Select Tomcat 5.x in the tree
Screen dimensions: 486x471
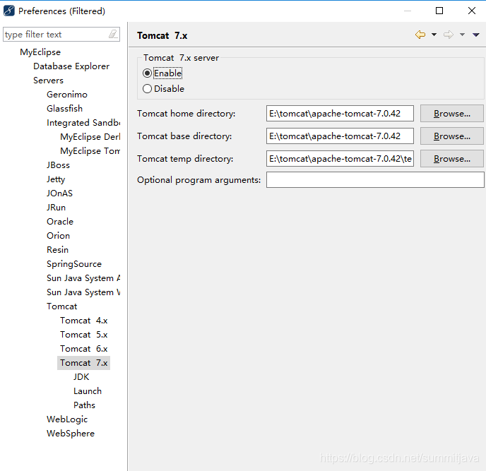83,335
